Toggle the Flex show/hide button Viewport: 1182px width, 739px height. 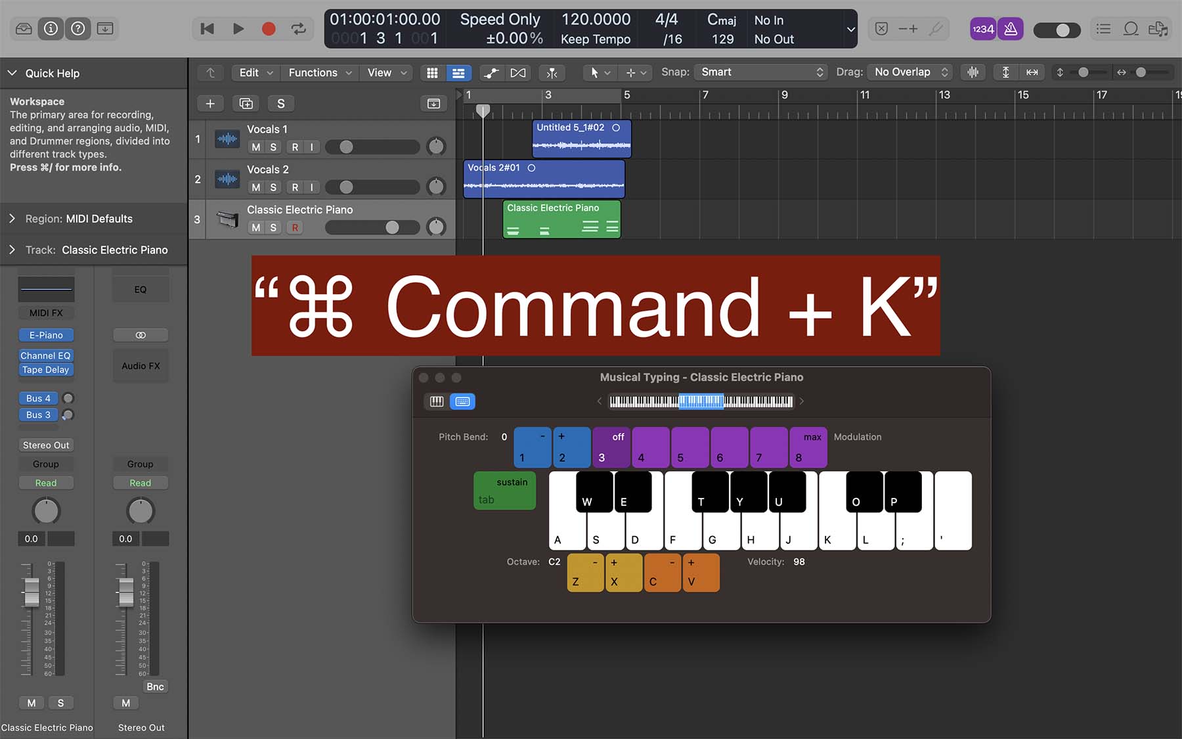(518, 73)
